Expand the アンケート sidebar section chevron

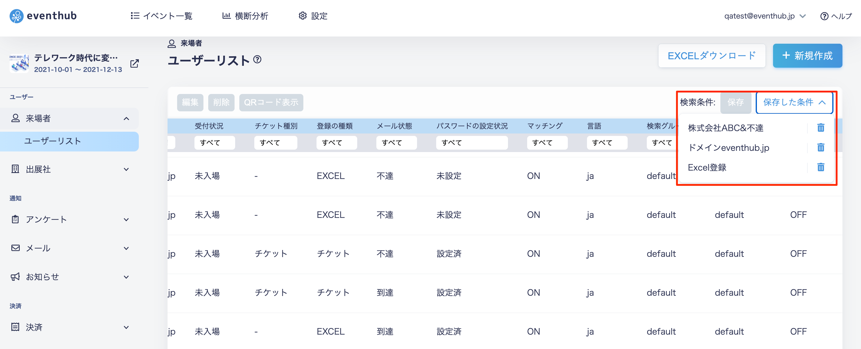pos(126,220)
